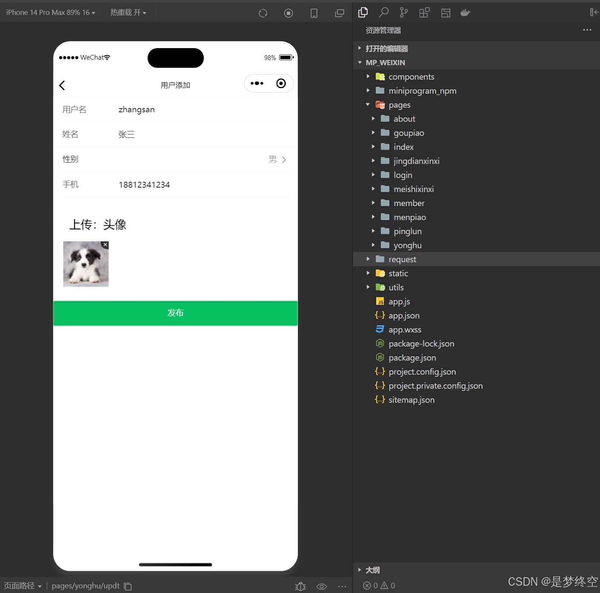Tap the mini program capsule close circle
600x593 pixels.
click(x=281, y=83)
